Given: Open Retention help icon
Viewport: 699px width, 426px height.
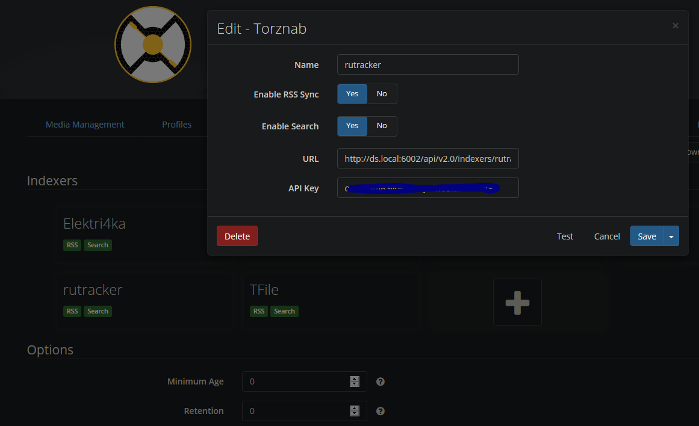Looking at the screenshot, I should click(381, 411).
